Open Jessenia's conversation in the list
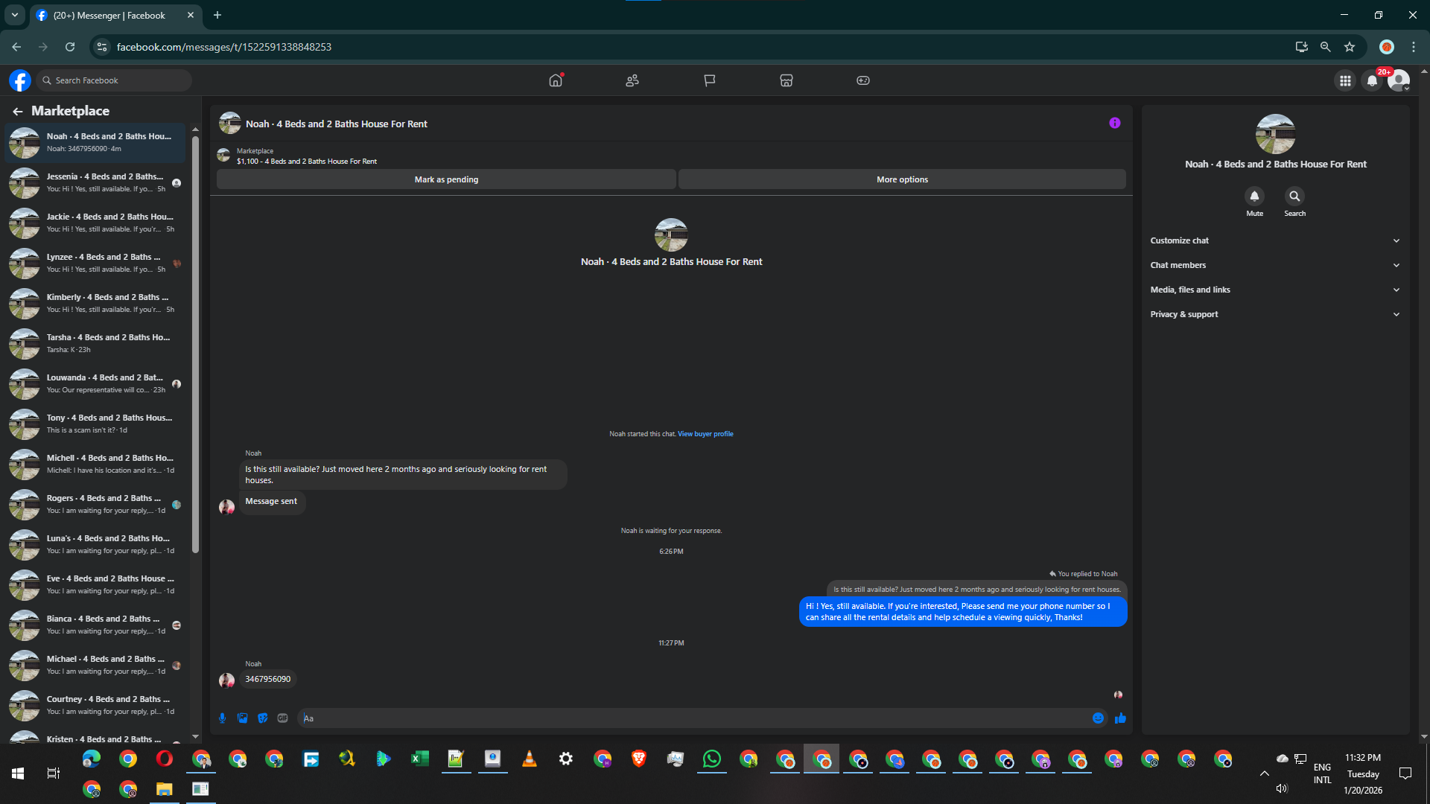Viewport: 1430px width, 804px height. (95, 183)
